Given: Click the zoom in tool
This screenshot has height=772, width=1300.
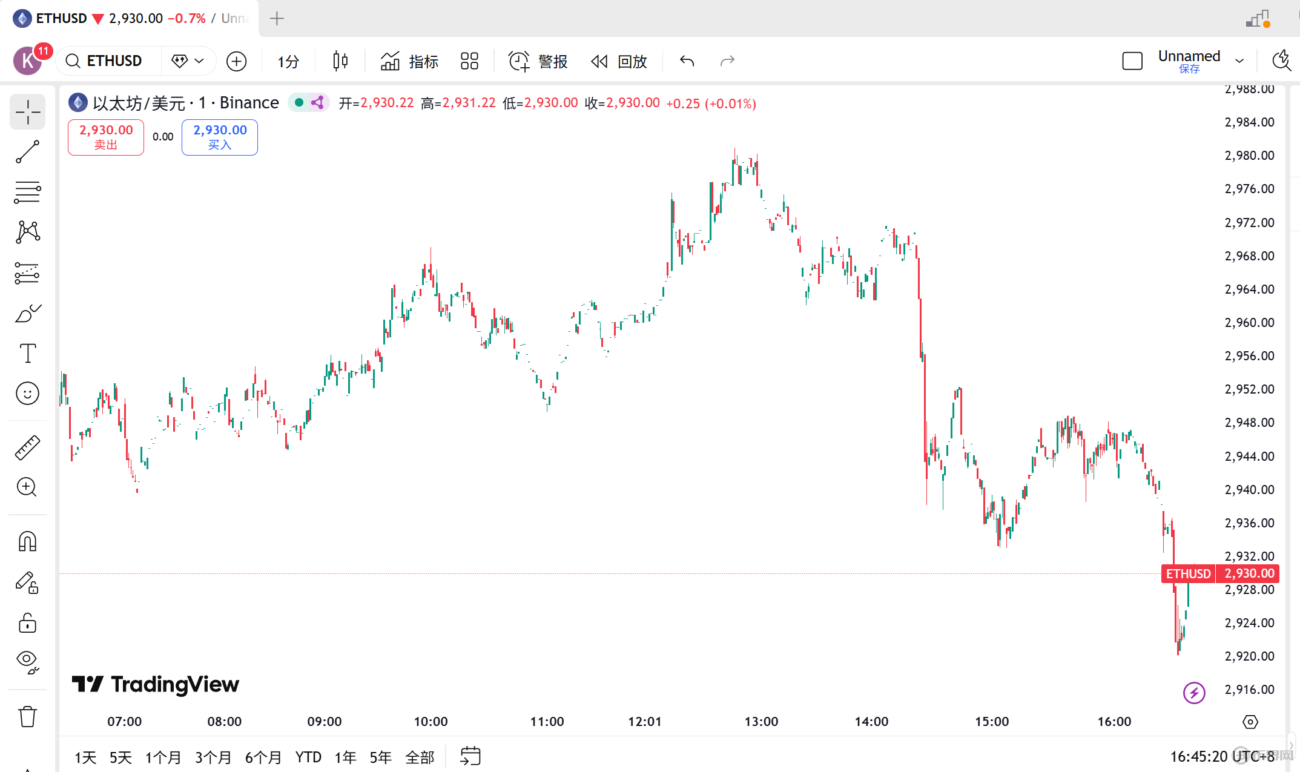Looking at the screenshot, I should (x=27, y=487).
